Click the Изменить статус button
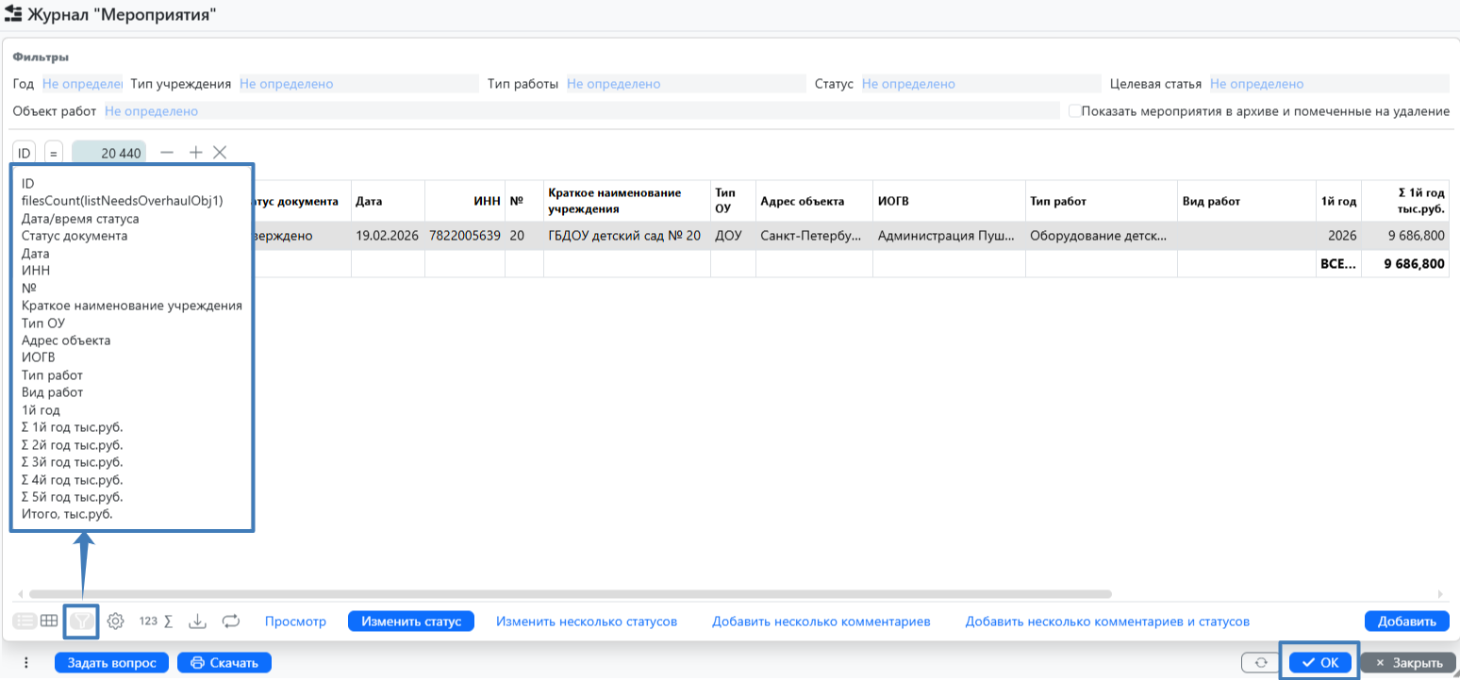The image size is (1460, 680). tap(410, 622)
